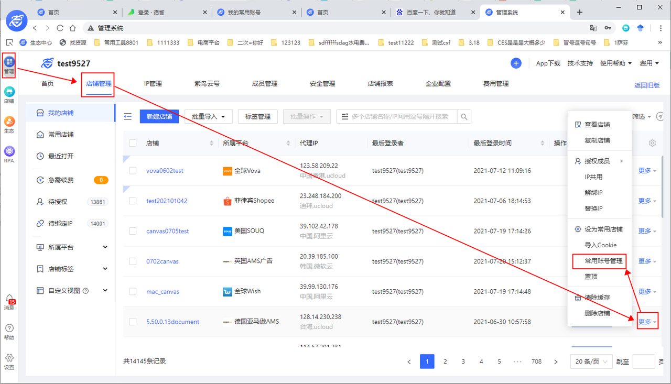Click the 新建店铺 button

tap(159, 116)
